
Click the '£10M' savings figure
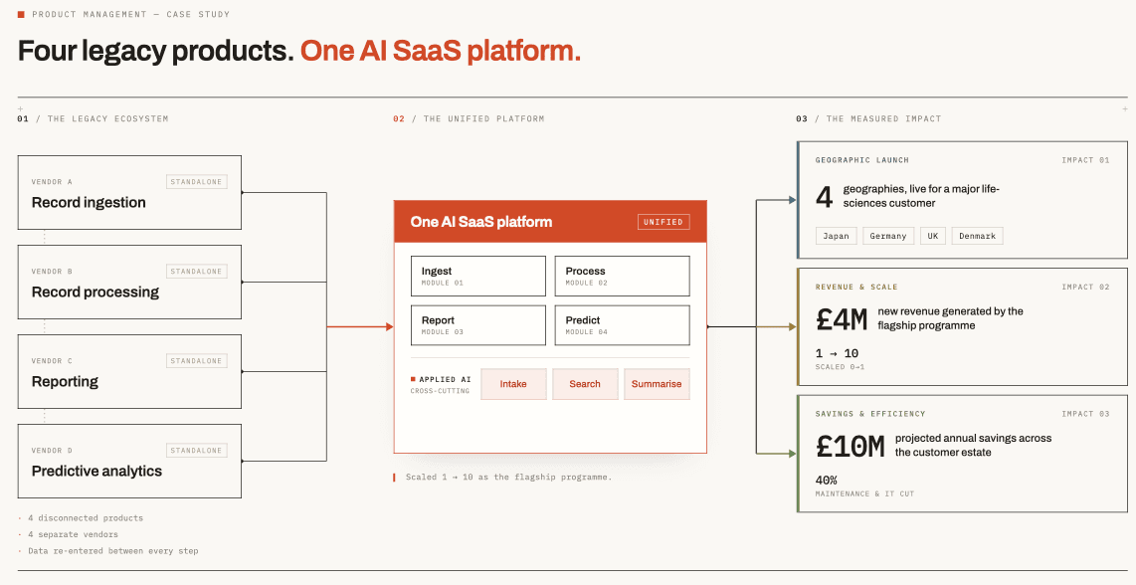tap(850, 446)
